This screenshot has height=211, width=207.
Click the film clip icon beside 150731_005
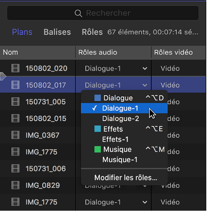point(15,102)
